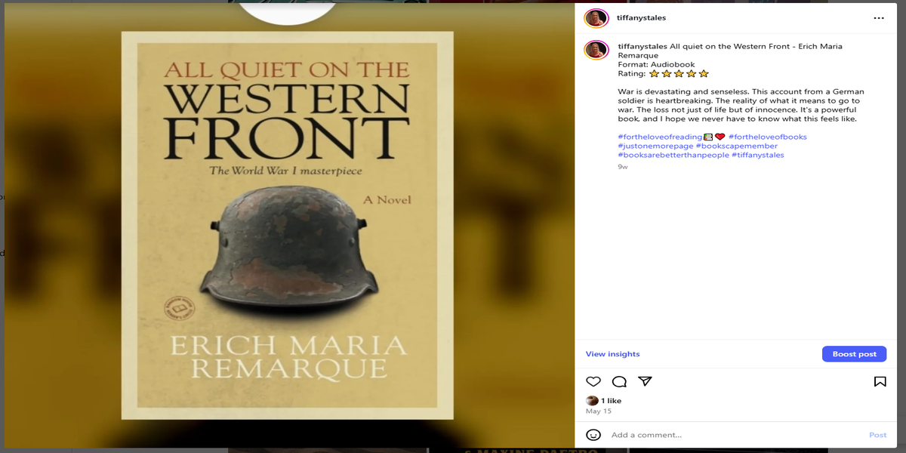Open the #fortheloveofbooks hashtag
The height and width of the screenshot is (453, 906).
(767, 137)
